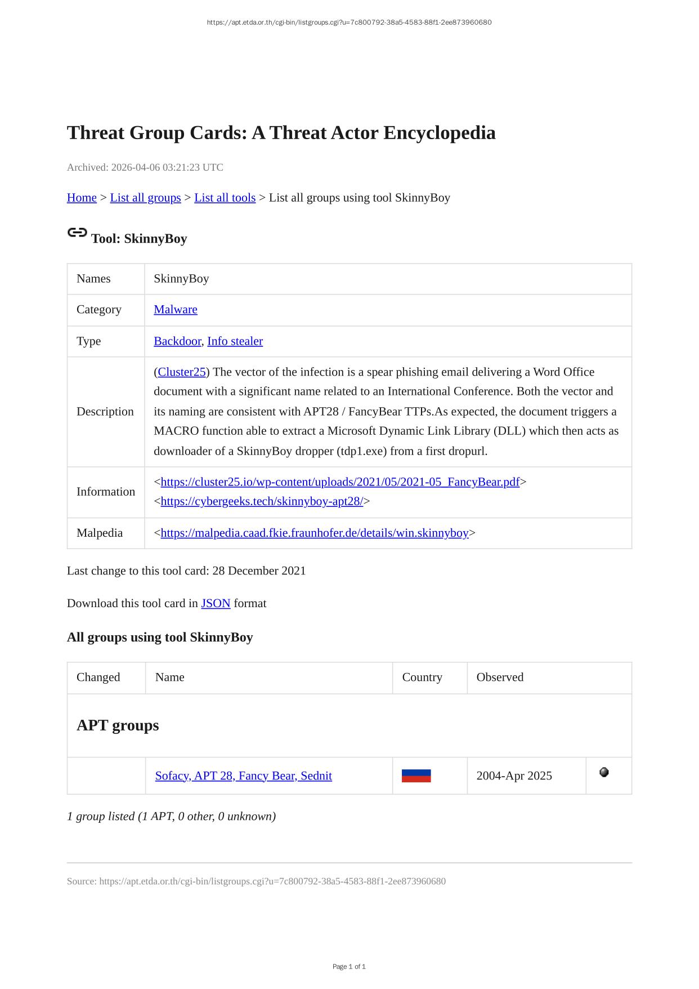
Task: Click the APT groups section heading
Action: 118,725
